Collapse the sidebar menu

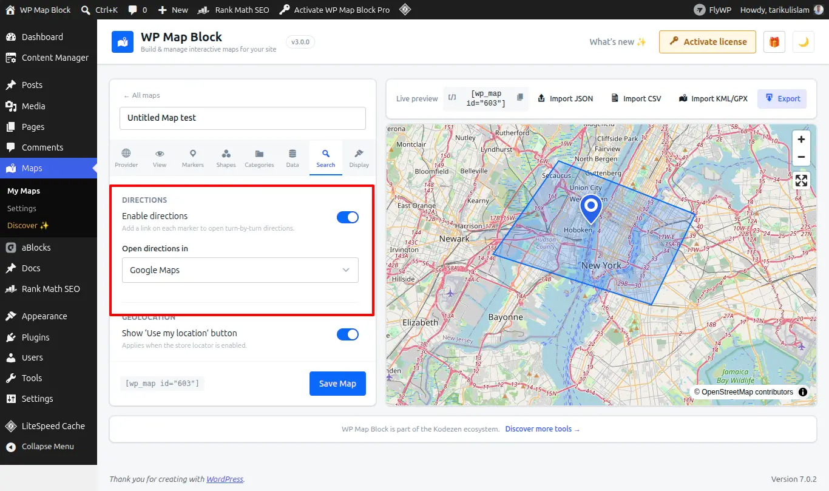49,447
